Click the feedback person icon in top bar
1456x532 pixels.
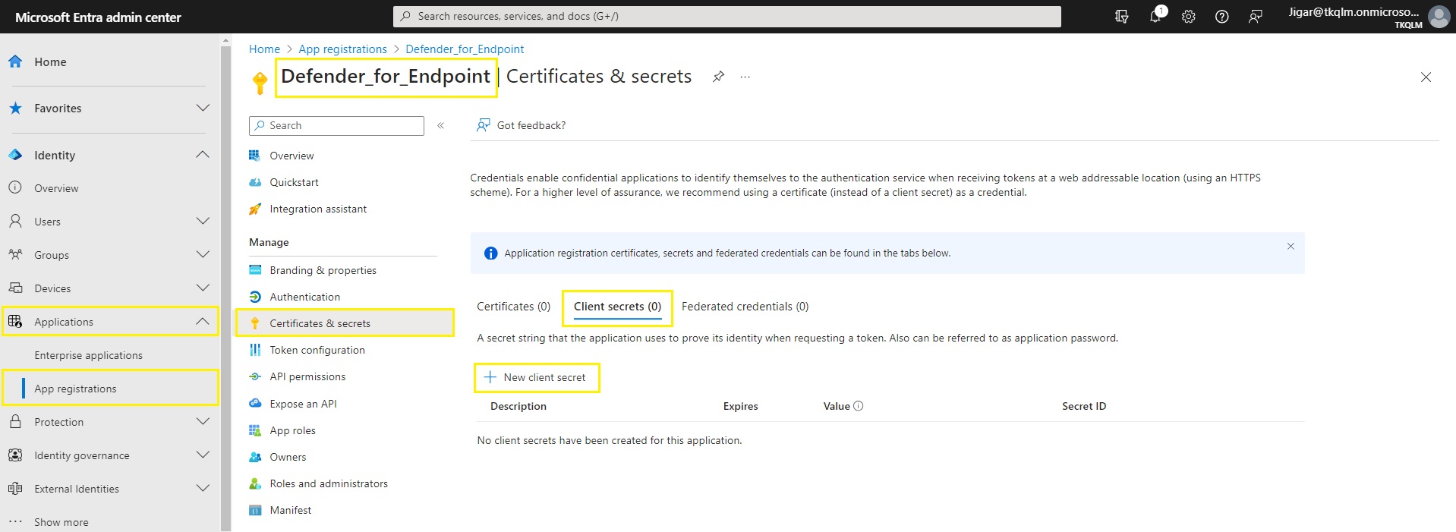pos(1256,17)
